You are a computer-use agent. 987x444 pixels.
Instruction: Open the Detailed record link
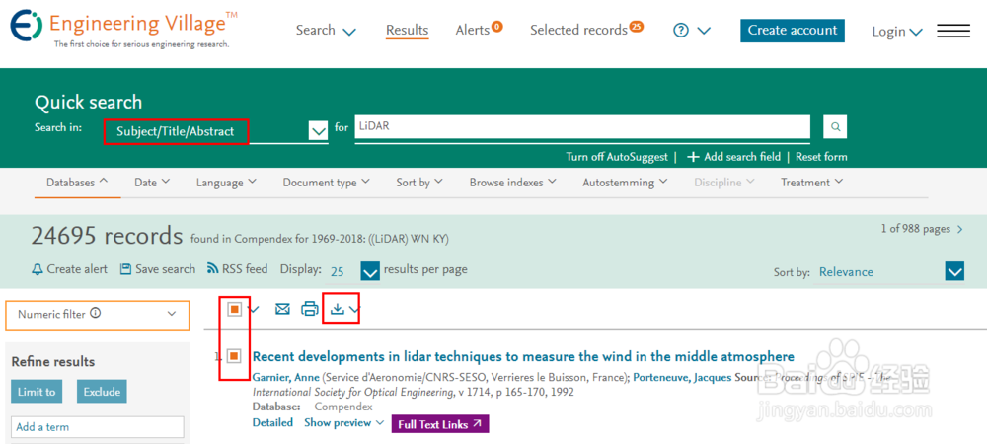click(272, 423)
